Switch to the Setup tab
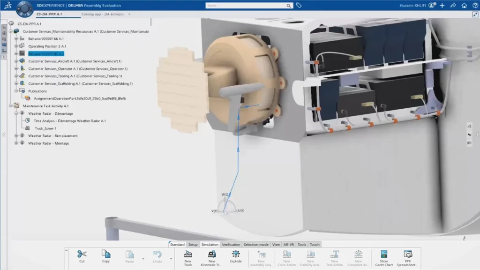Image resolution: width=480 pixels, height=270 pixels. pos(193,244)
